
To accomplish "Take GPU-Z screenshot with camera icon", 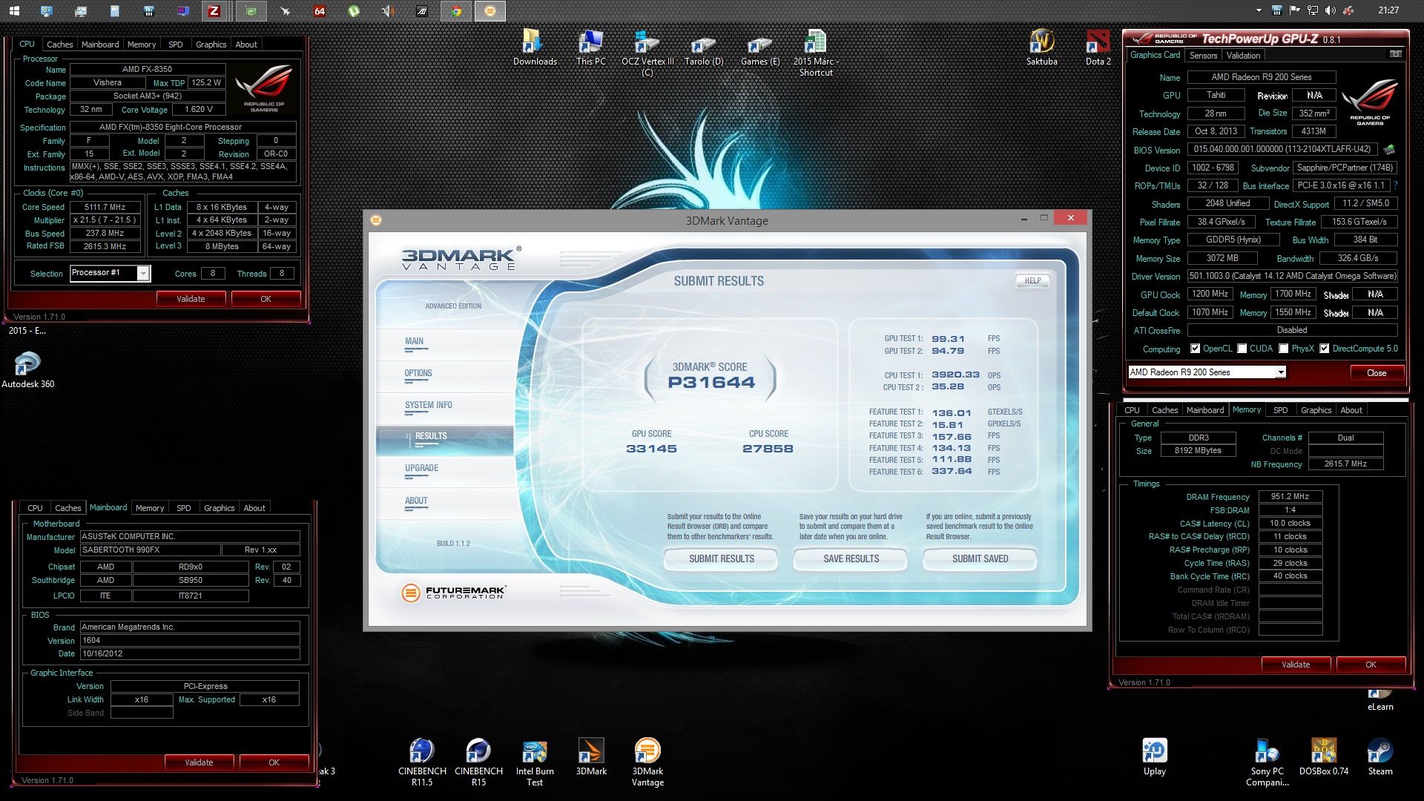I will (1395, 54).
